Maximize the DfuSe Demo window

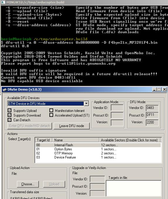point(159,89)
